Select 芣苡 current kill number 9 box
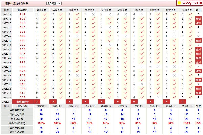Screen dimensions: 203x135 click(102, 102)
